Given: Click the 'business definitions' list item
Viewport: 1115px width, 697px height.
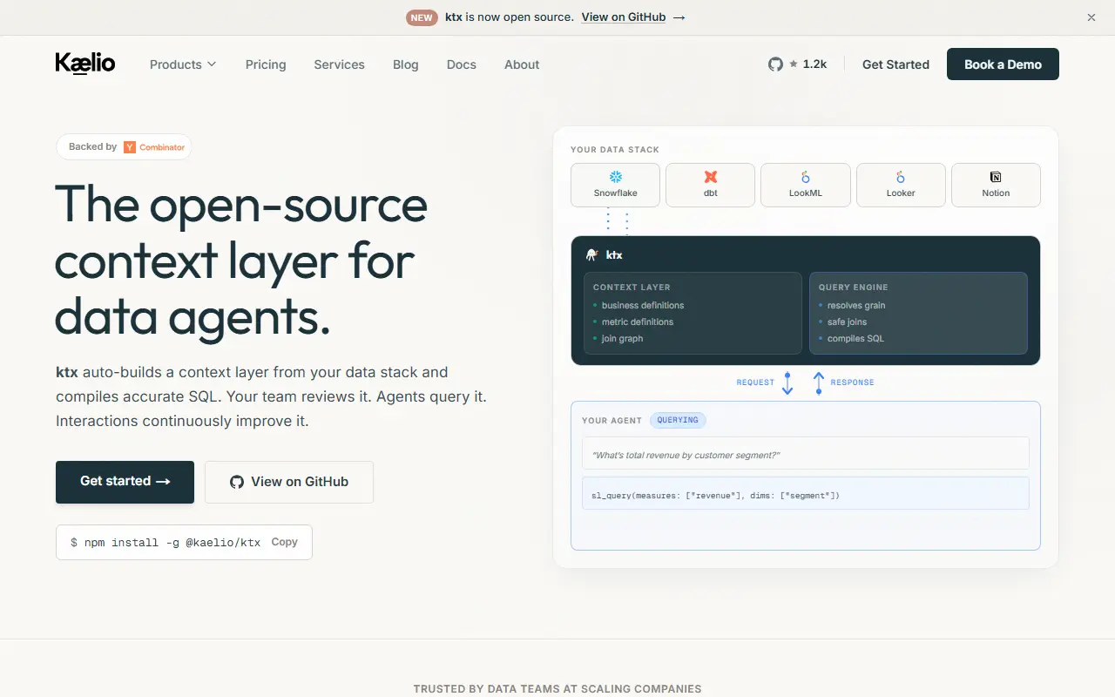Looking at the screenshot, I should (643, 306).
